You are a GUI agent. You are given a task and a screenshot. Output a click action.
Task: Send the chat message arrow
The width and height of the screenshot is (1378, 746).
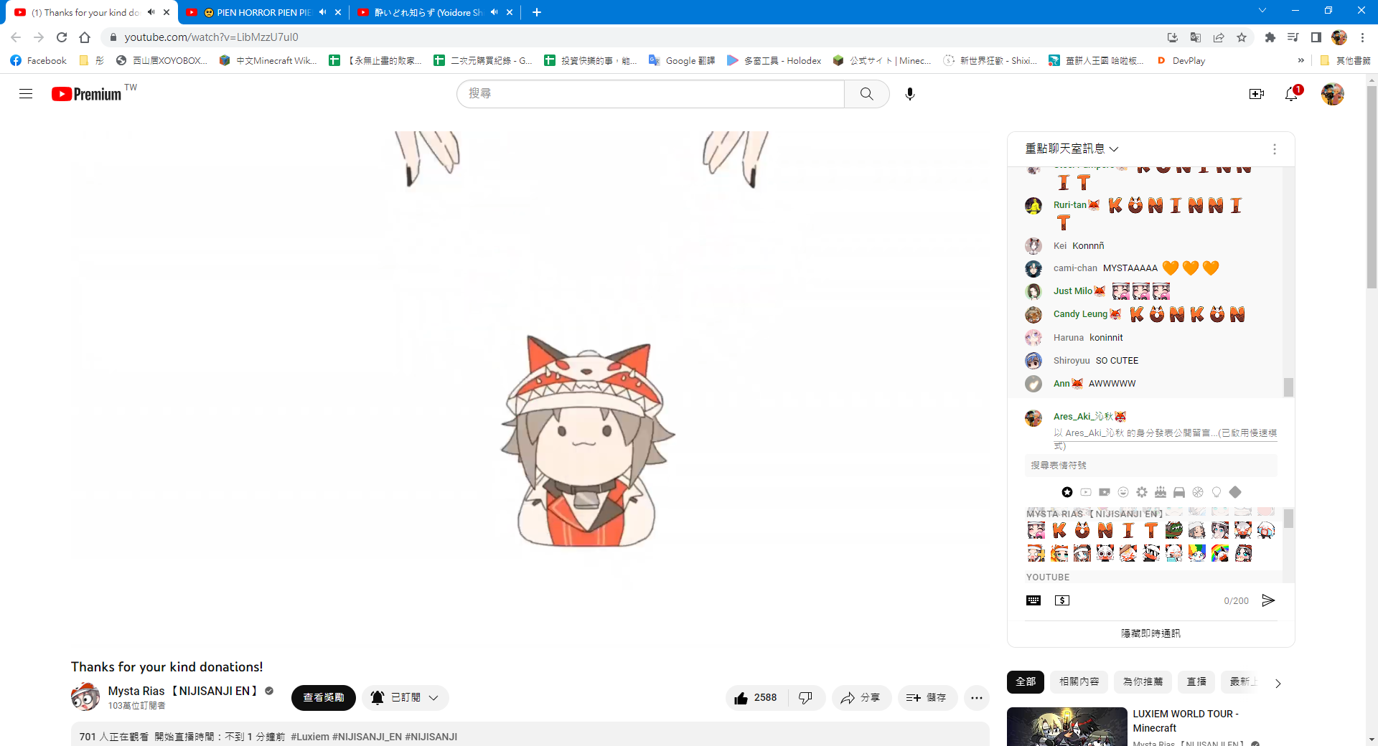[x=1268, y=600]
